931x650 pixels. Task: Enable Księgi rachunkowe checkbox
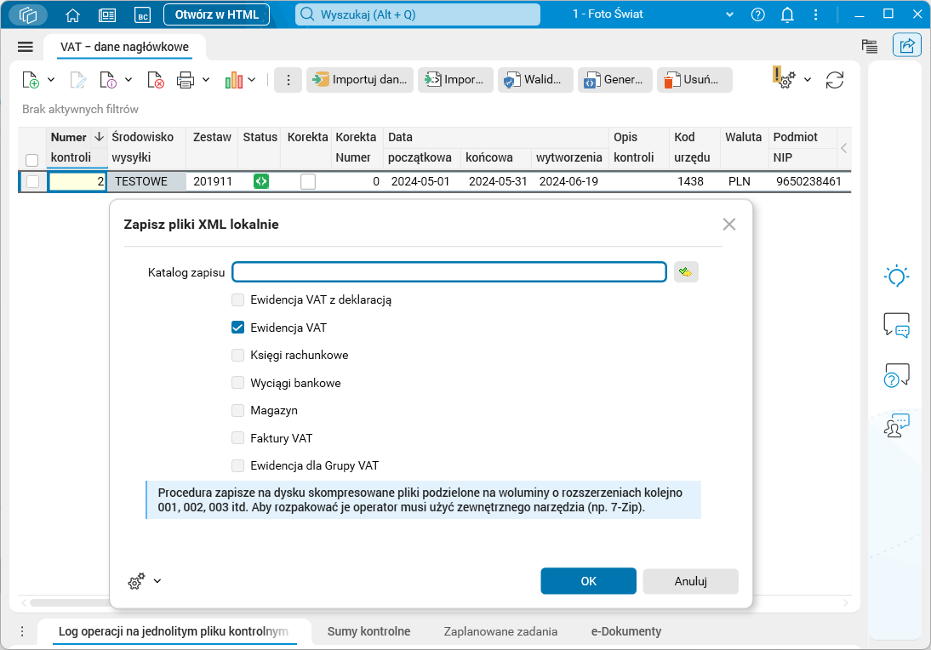tap(237, 355)
